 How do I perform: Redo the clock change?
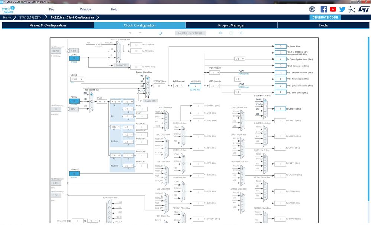point(140,33)
